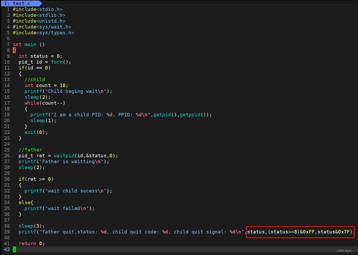
Task: Click 'pid_t id' declaration on line 10
Action: click(x=30, y=62)
